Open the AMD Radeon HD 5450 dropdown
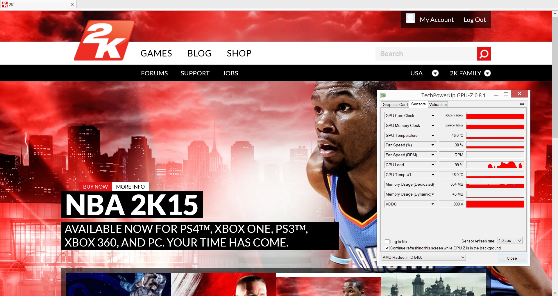Screen dimensions: 558x296 (423, 257)
